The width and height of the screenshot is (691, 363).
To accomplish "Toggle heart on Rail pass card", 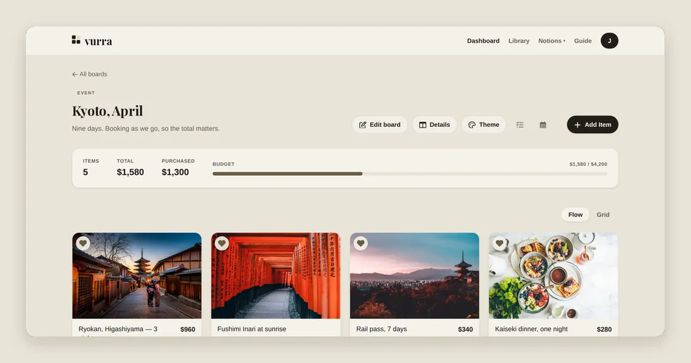I will coord(361,243).
